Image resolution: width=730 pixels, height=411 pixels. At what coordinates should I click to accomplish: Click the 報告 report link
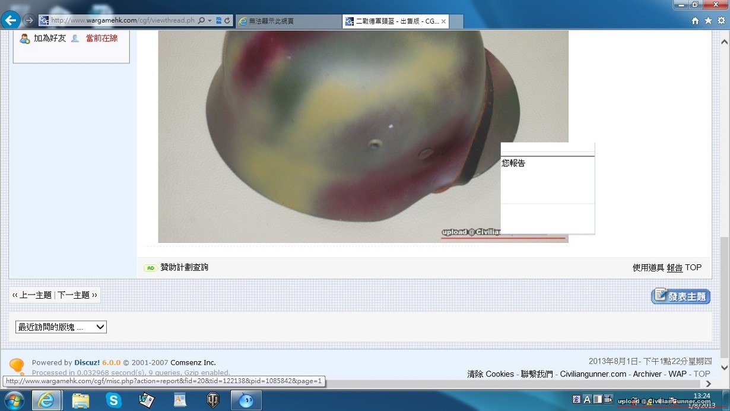[x=674, y=268]
